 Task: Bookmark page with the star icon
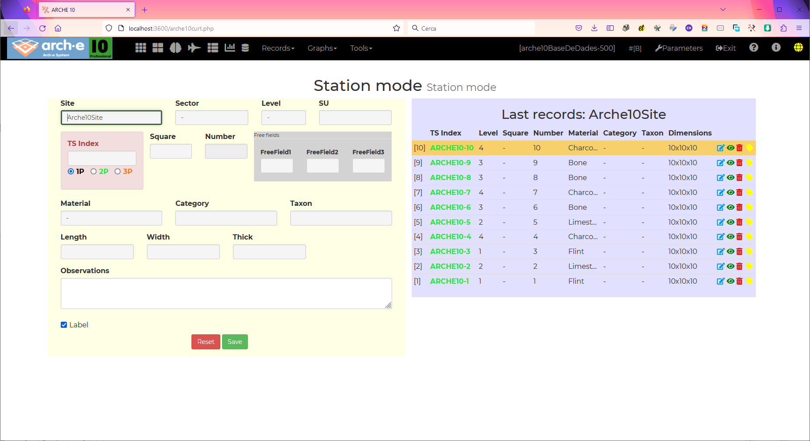[x=396, y=28]
